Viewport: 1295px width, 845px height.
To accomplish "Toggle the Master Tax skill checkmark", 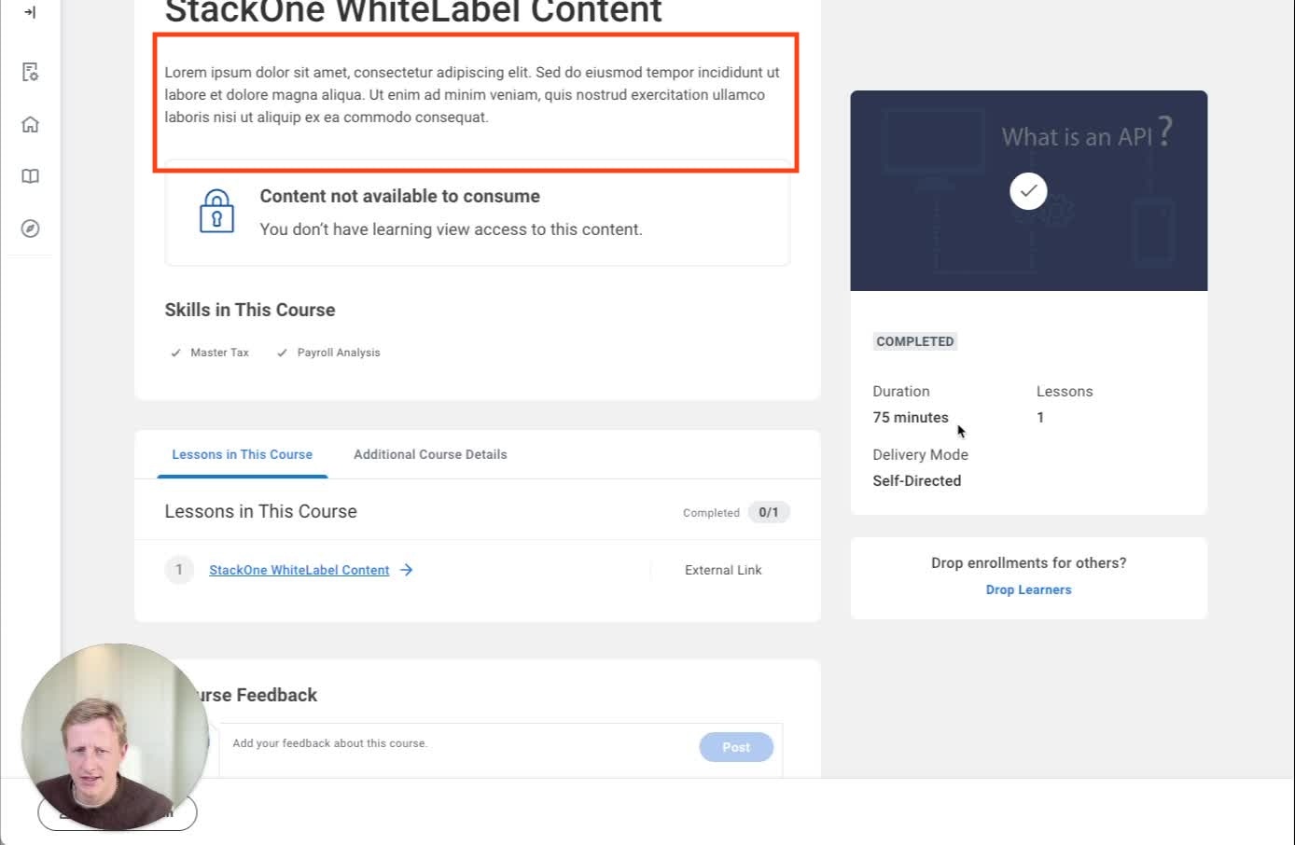I will [x=175, y=353].
